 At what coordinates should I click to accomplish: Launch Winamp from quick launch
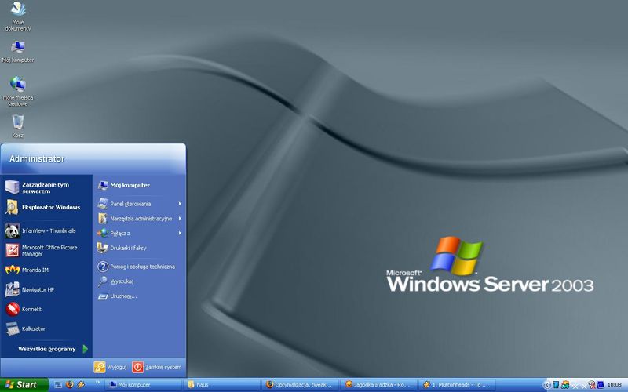pos(81,385)
